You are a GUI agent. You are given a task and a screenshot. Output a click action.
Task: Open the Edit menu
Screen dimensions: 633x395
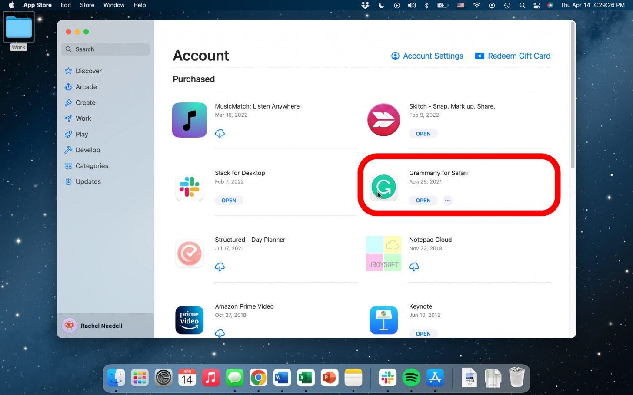click(x=66, y=5)
